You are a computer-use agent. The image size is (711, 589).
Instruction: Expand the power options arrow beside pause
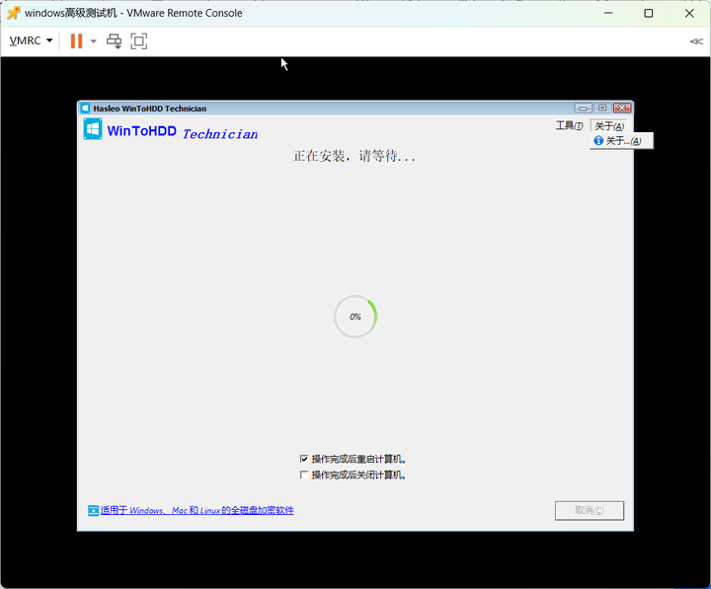(94, 41)
